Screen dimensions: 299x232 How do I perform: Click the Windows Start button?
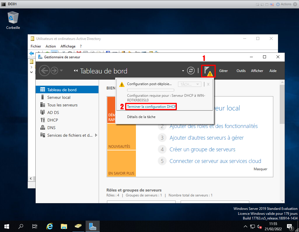pos(7,226)
